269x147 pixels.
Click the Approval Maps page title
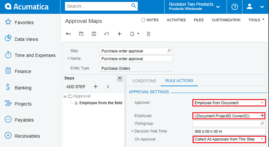click(83, 21)
